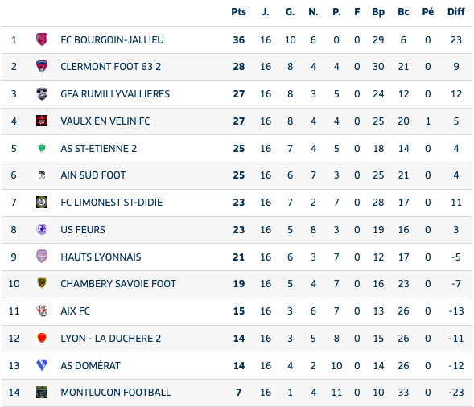
Task: Select the AS DOMÉRAT team name
Action: [x=90, y=365]
